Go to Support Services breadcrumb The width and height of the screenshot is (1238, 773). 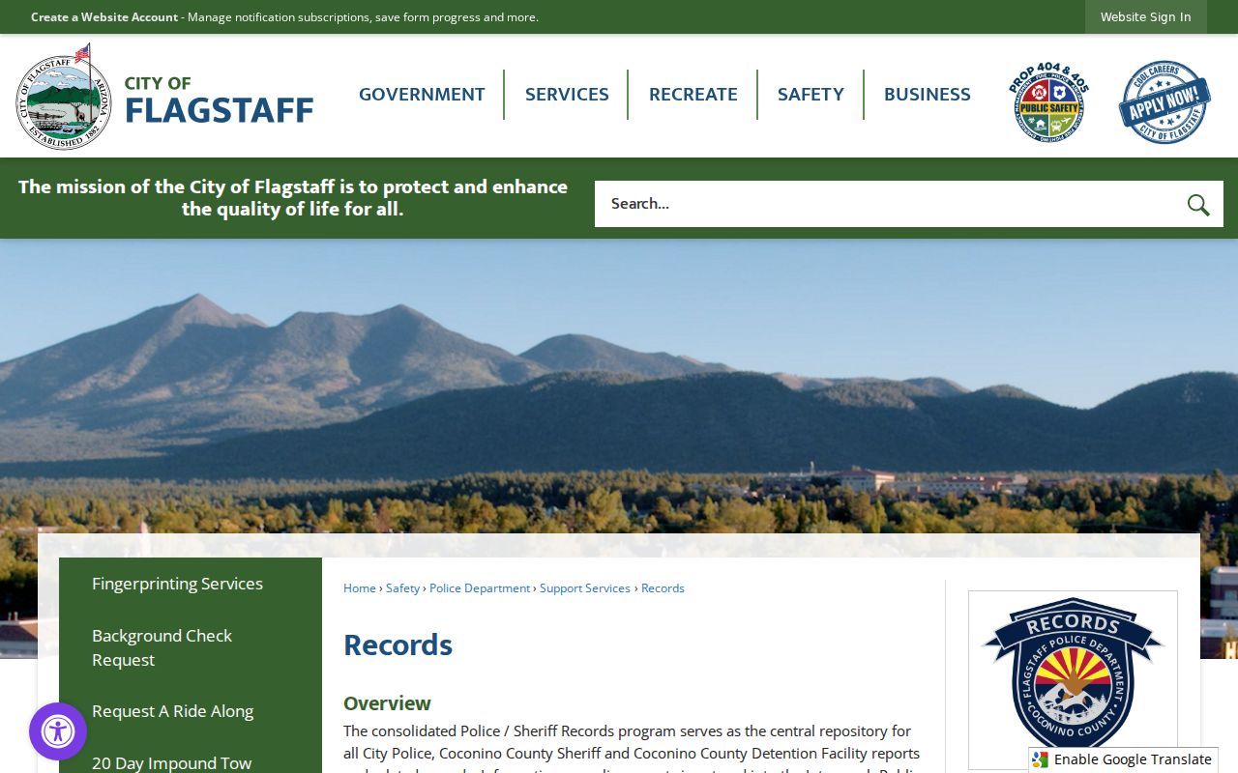[x=585, y=588]
